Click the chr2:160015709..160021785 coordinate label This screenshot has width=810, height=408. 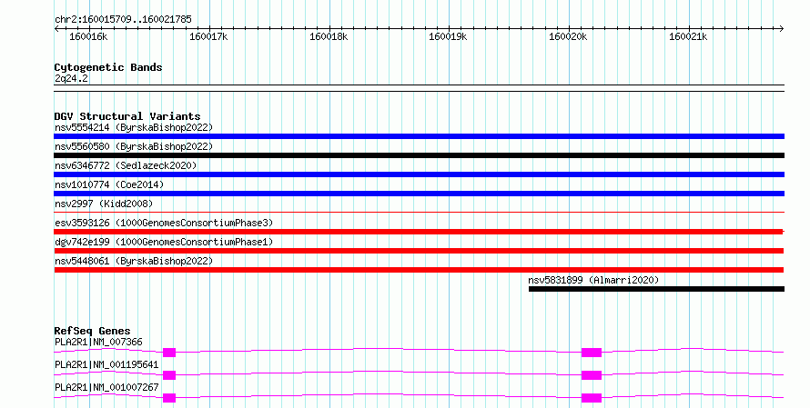(x=123, y=20)
